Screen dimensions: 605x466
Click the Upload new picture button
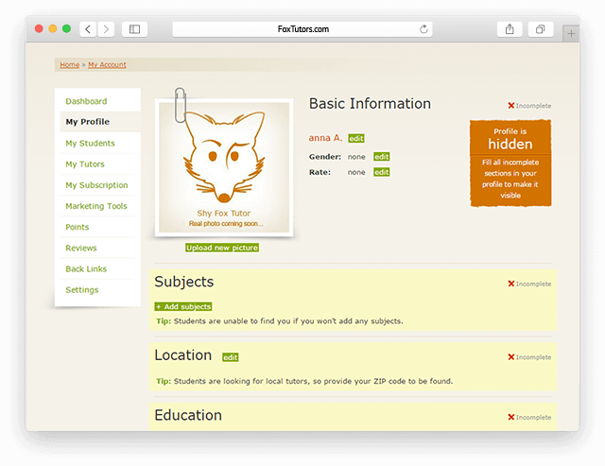(x=222, y=248)
